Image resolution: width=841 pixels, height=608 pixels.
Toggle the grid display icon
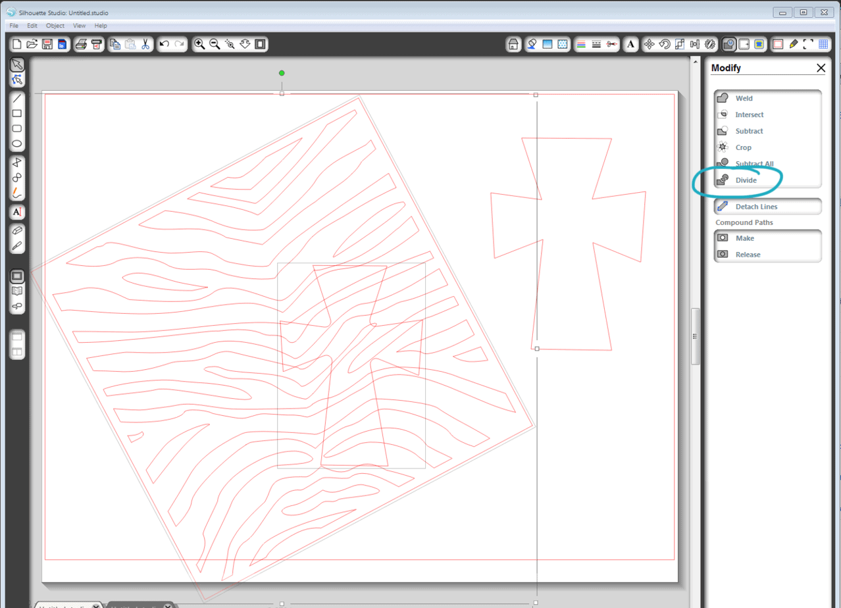(823, 44)
